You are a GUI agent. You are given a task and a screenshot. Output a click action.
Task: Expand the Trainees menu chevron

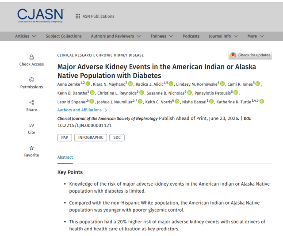171,36
